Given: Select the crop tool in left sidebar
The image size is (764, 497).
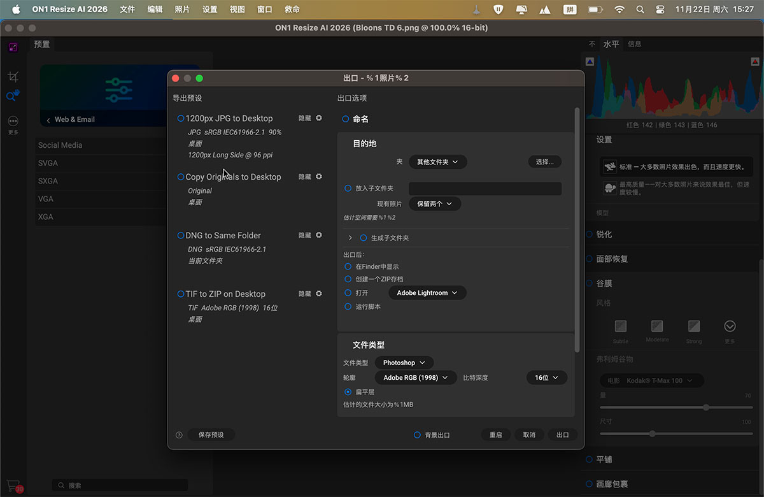Looking at the screenshot, I should pos(13,77).
